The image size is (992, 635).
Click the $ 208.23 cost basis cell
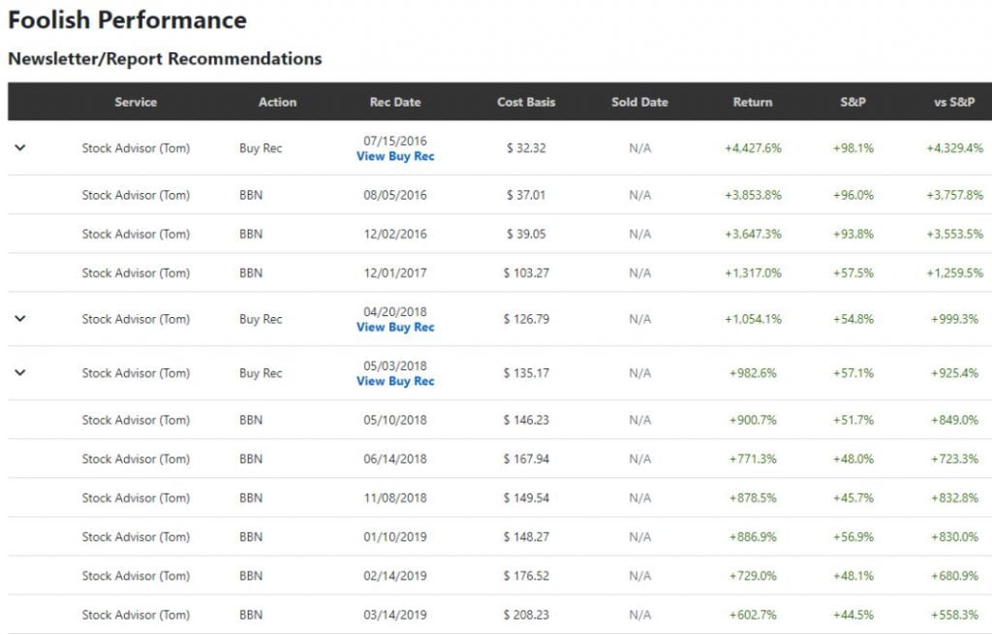[526, 615]
